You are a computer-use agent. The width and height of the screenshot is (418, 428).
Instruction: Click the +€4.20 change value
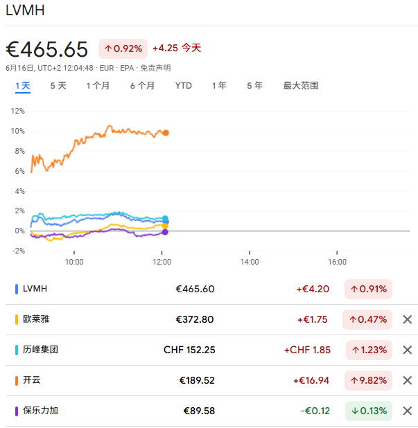click(313, 289)
